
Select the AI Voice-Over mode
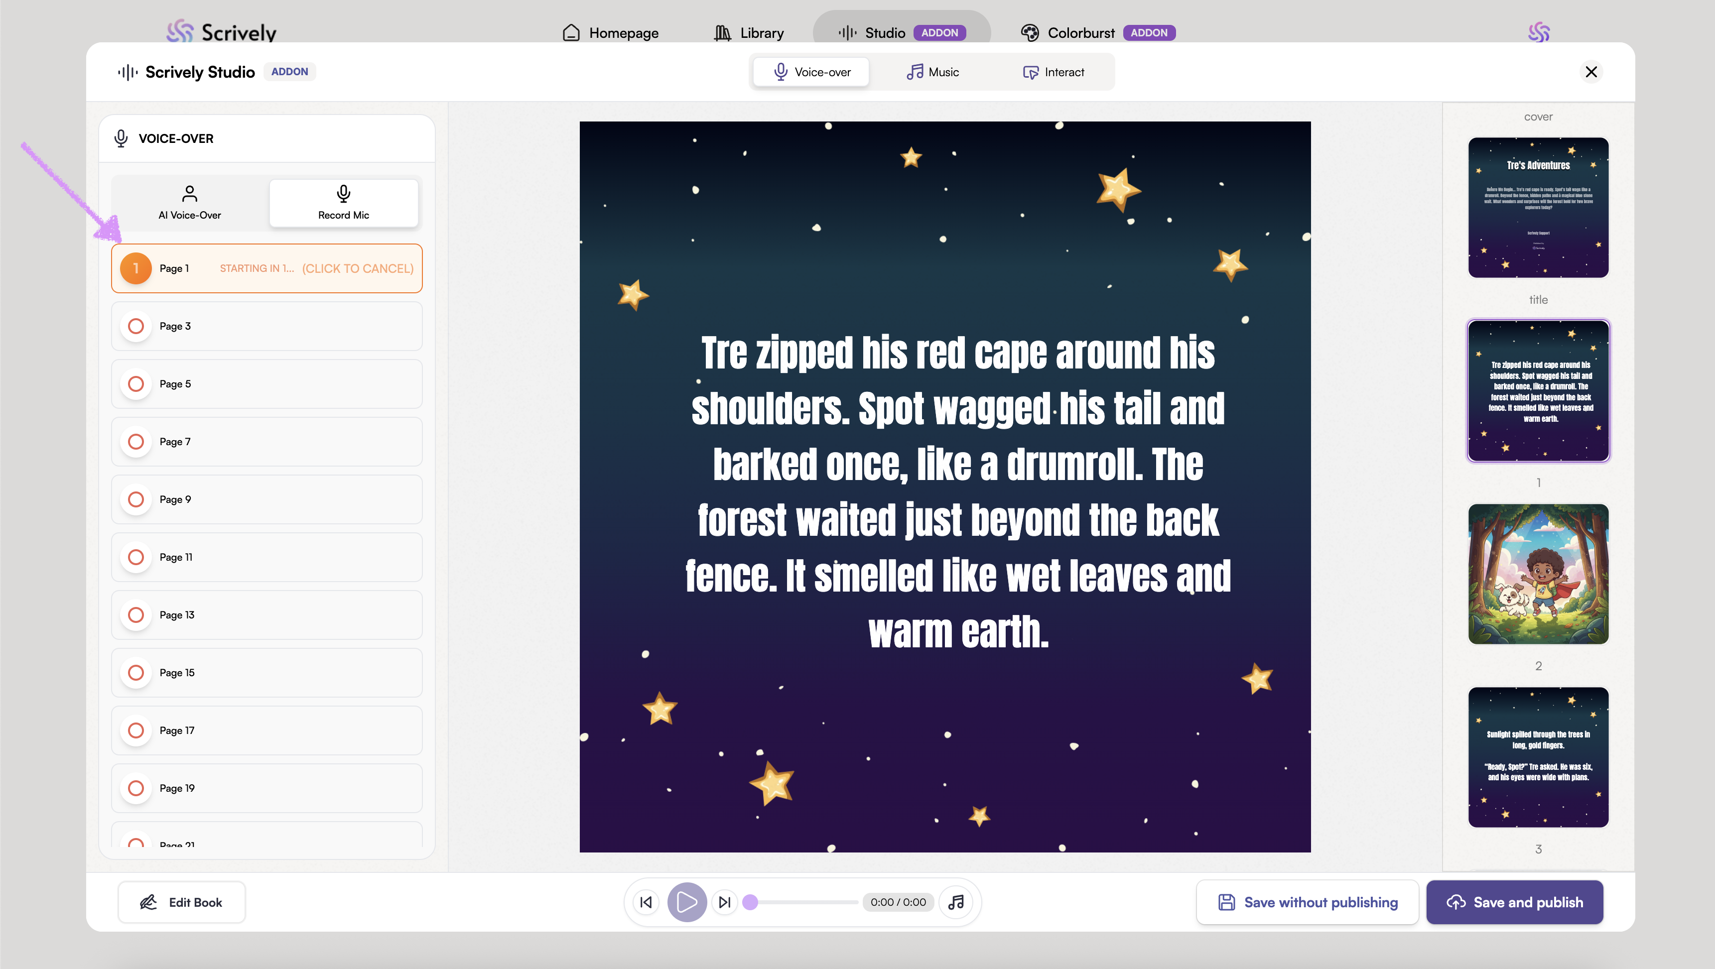tap(190, 202)
